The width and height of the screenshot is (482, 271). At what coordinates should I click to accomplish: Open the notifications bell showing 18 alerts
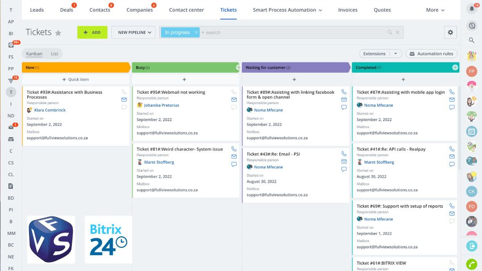472,8
